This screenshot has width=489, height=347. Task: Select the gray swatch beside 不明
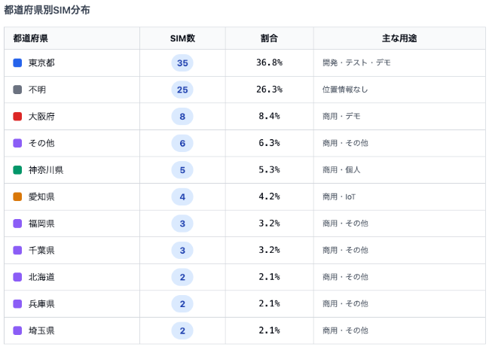17,90
